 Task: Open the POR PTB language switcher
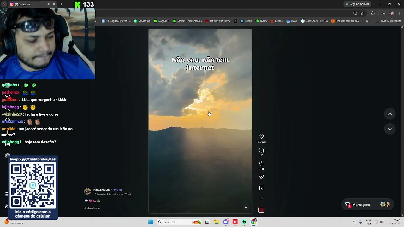tap(369, 222)
